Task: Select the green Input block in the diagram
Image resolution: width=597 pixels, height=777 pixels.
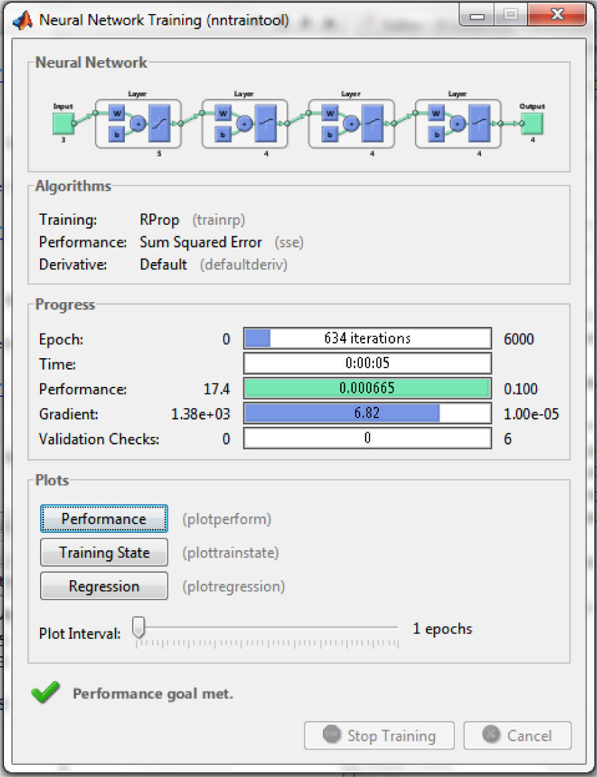Action: 63,123
